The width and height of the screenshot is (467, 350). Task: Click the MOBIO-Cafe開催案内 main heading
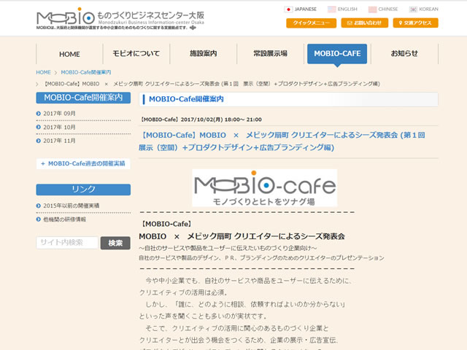coord(186,99)
